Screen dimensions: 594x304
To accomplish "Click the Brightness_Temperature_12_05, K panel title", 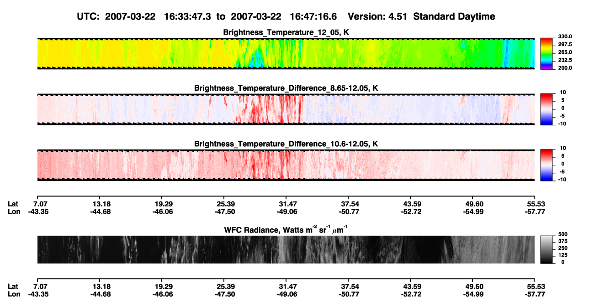I will click(286, 32).
